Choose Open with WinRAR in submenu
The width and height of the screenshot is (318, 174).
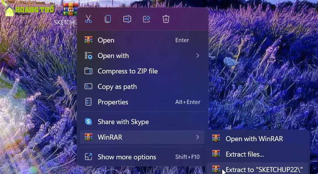coord(258,138)
